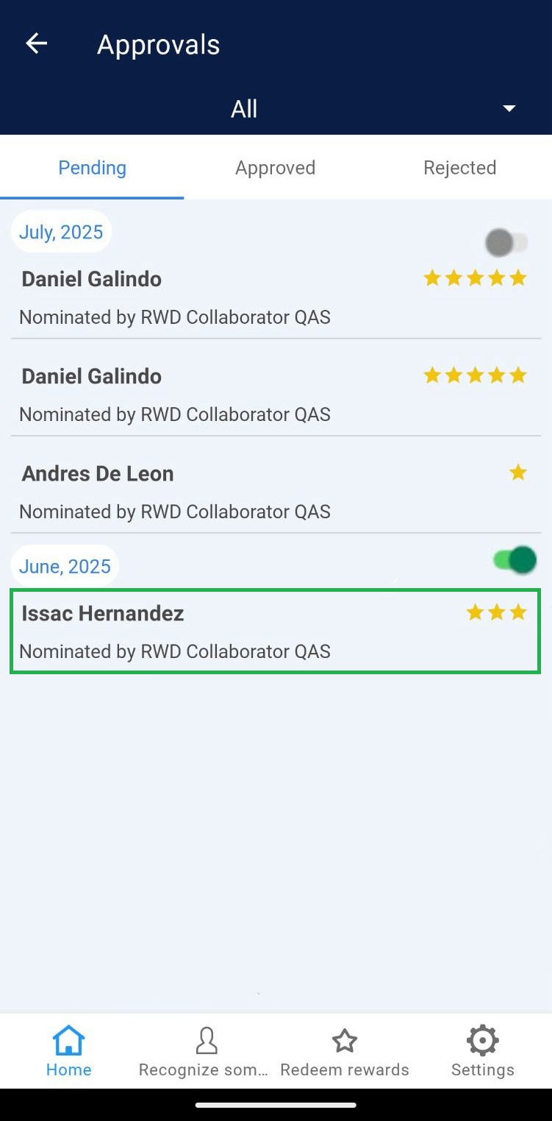Open second Daniel Galindo nomination entry
552x1121 pixels.
(221, 395)
